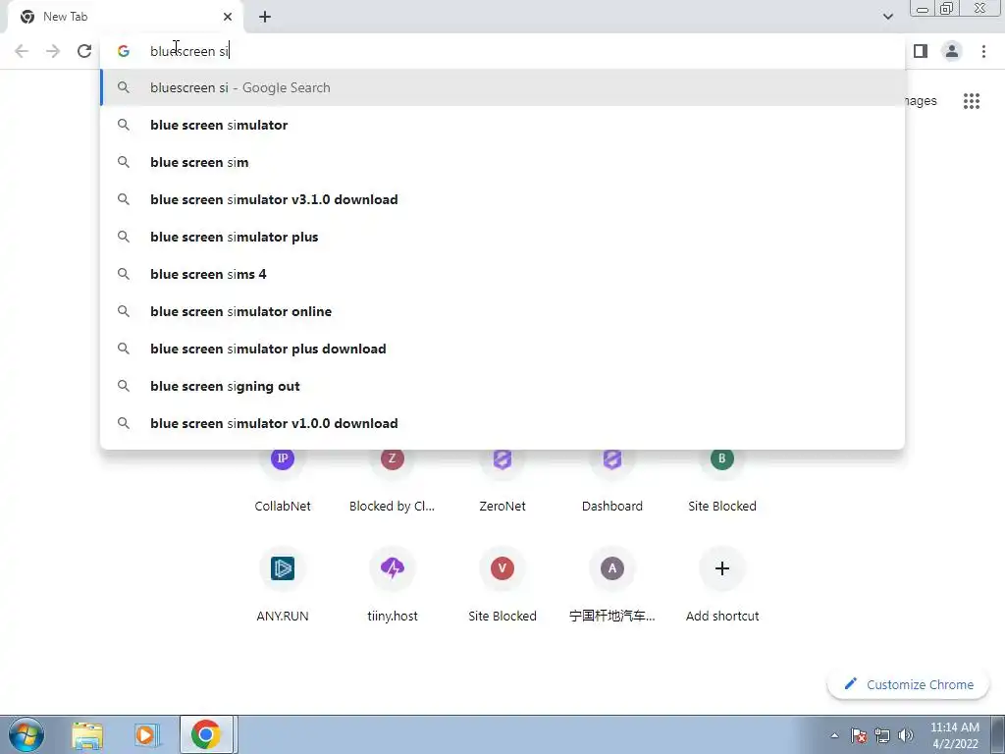Click the network tray icon
This screenshot has height=754, width=1005.
click(x=882, y=735)
